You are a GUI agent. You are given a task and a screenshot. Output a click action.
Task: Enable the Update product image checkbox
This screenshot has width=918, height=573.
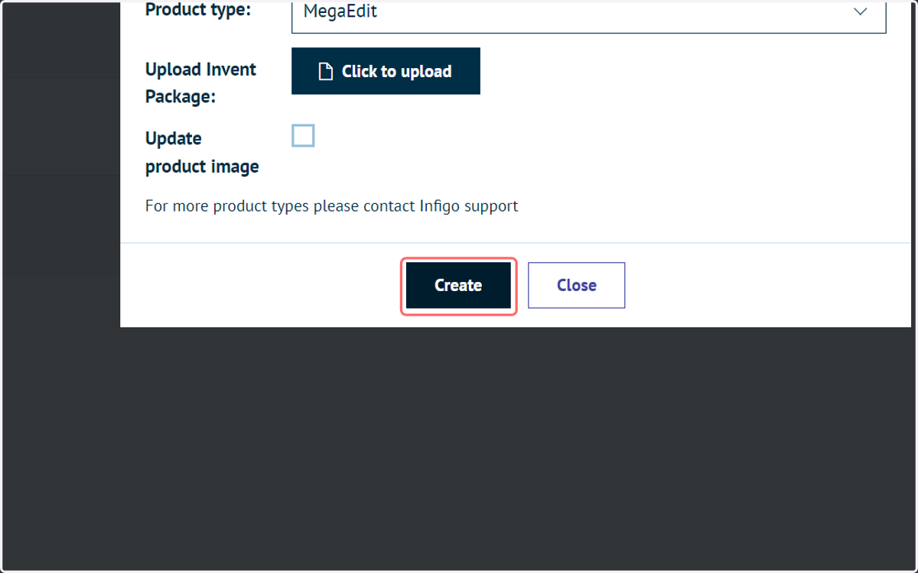pos(303,136)
